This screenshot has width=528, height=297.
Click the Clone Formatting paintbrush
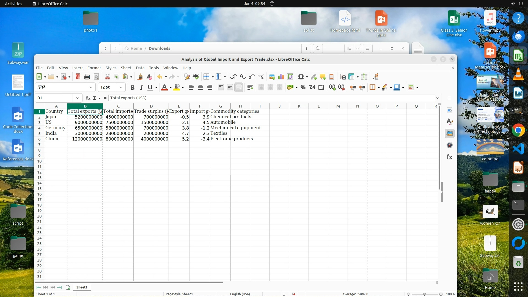140,77
